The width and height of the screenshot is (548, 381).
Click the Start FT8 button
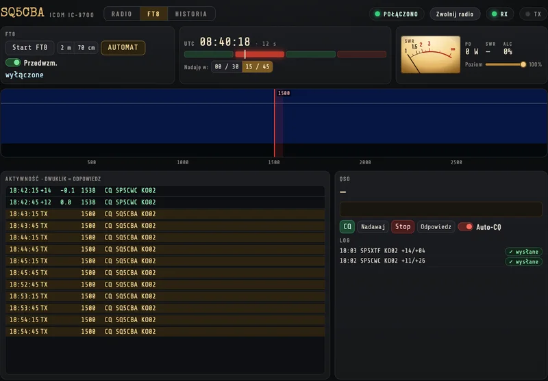29,47
